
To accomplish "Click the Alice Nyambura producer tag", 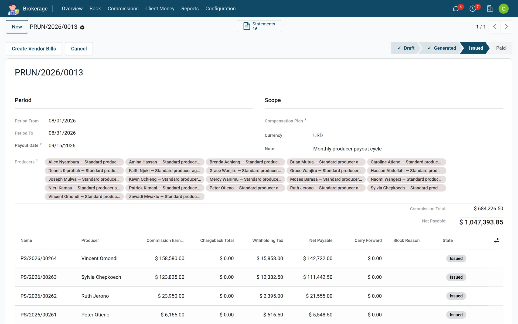I will click(84, 162).
